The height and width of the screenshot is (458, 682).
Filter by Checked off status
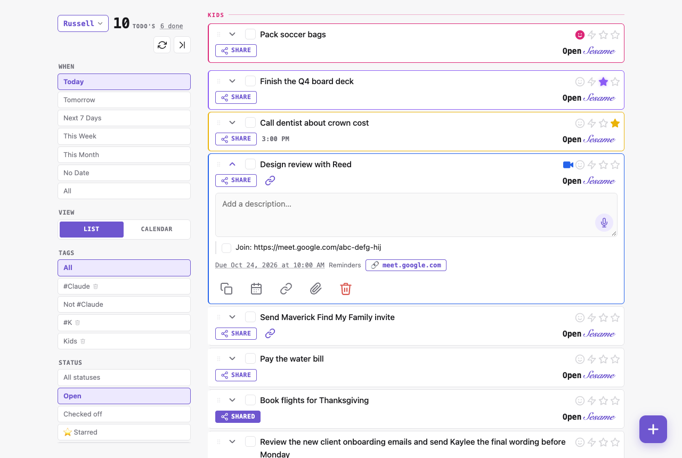[x=124, y=414]
